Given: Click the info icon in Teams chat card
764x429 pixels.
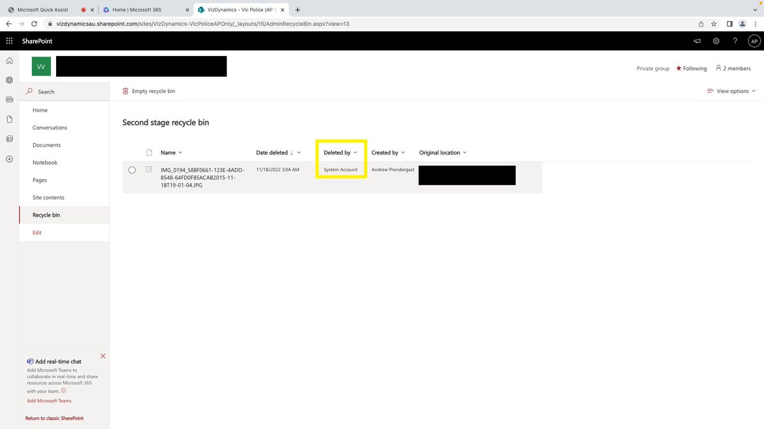Looking at the screenshot, I should pyautogui.click(x=63, y=391).
